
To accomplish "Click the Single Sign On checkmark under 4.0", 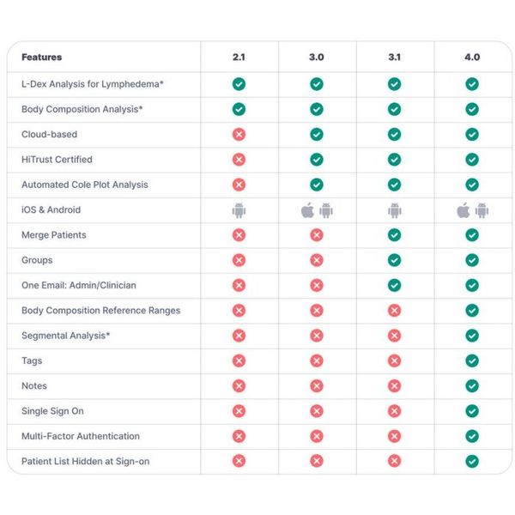I will tap(472, 411).
